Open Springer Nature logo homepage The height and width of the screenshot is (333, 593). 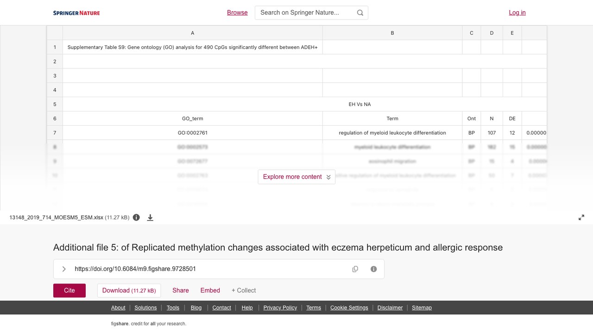coord(76,13)
